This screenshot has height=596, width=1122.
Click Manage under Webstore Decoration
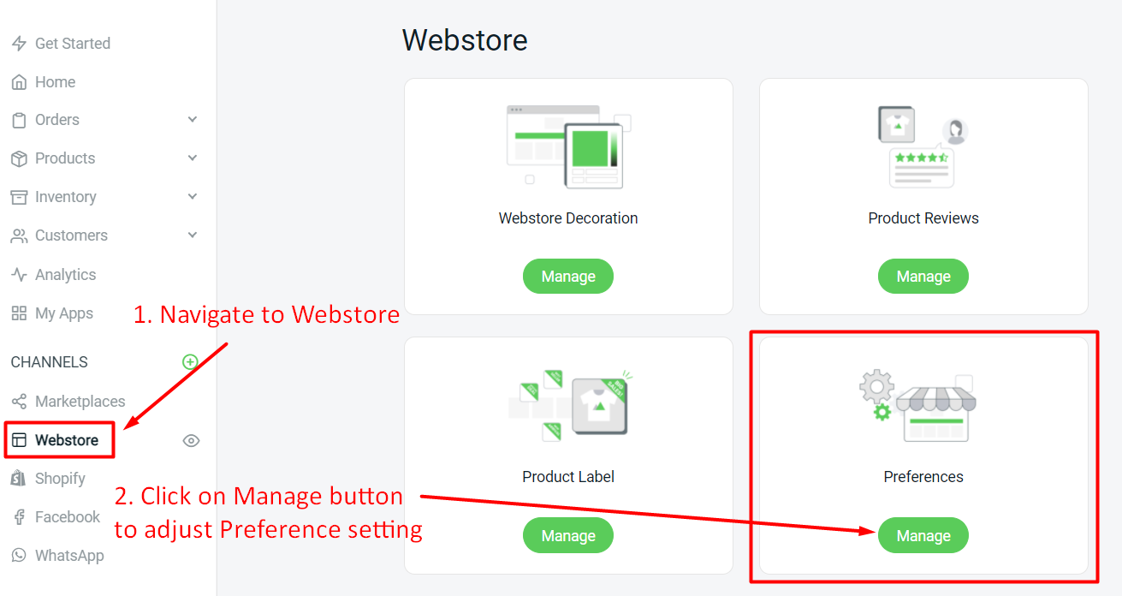pos(567,276)
